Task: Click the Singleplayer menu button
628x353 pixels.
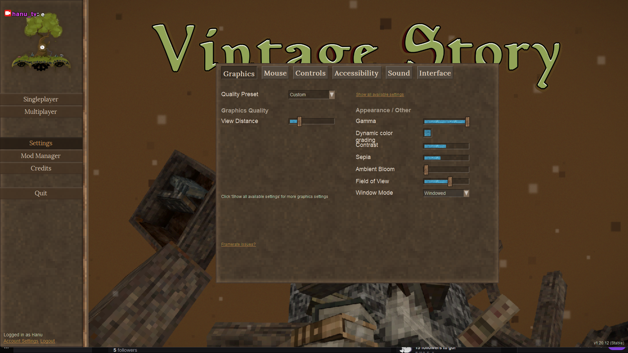Action: (41, 99)
